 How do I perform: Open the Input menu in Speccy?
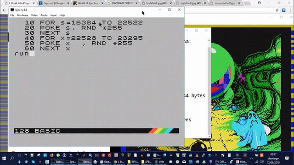point(53,15)
